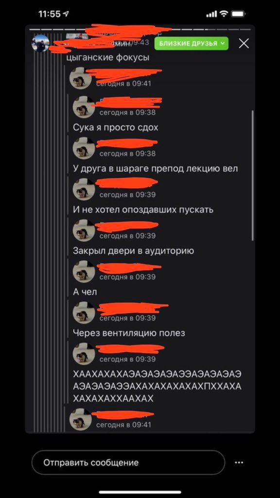Click the avatar above 'Через вентиляцию полез'
The width and height of the screenshot is (280, 498).
tap(84, 313)
